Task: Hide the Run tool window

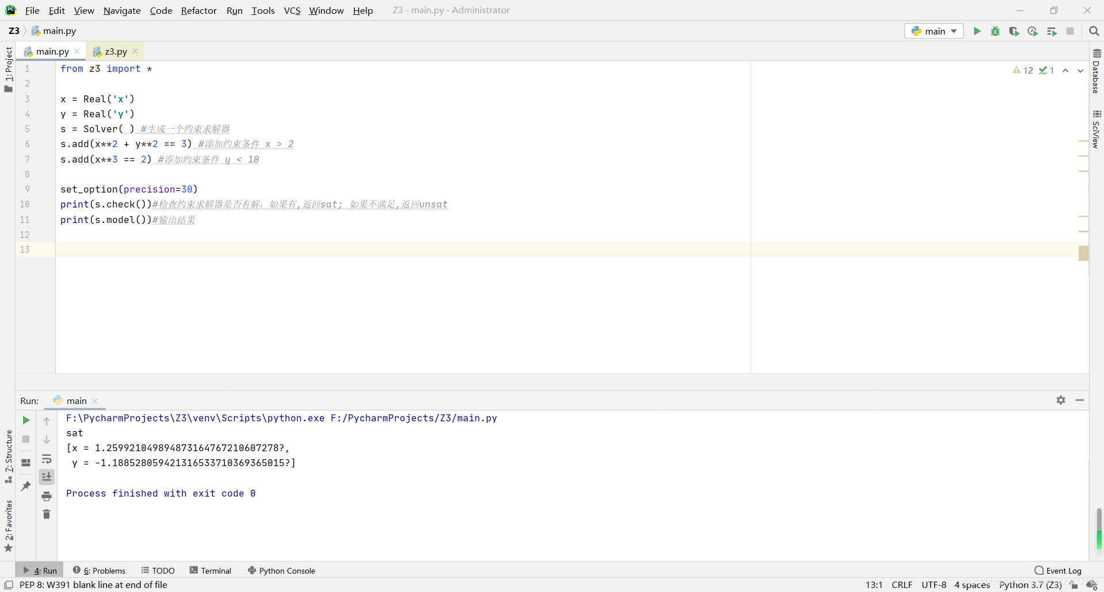Action: coord(1080,400)
